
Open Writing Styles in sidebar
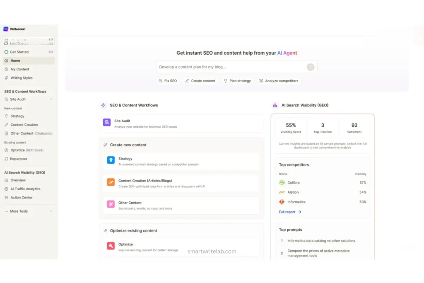click(29, 78)
